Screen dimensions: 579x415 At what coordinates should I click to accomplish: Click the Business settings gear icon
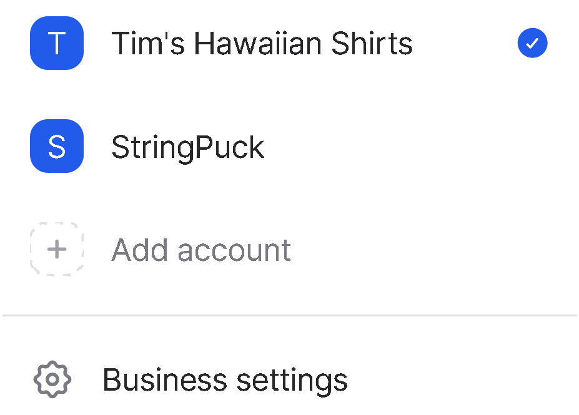click(x=52, y=379)
